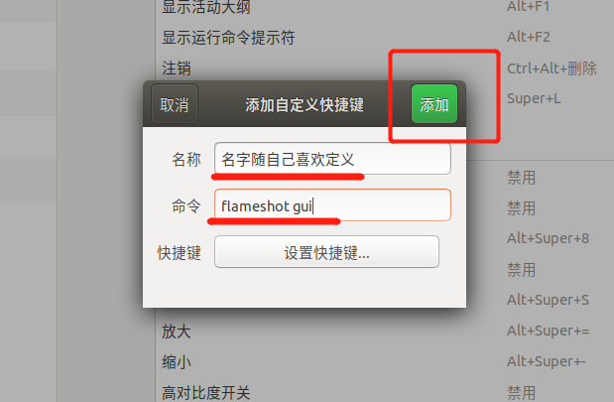Click the Alt+F2 shortcut value
Viewport: 614px width, 402px height.
coord(529,38)
